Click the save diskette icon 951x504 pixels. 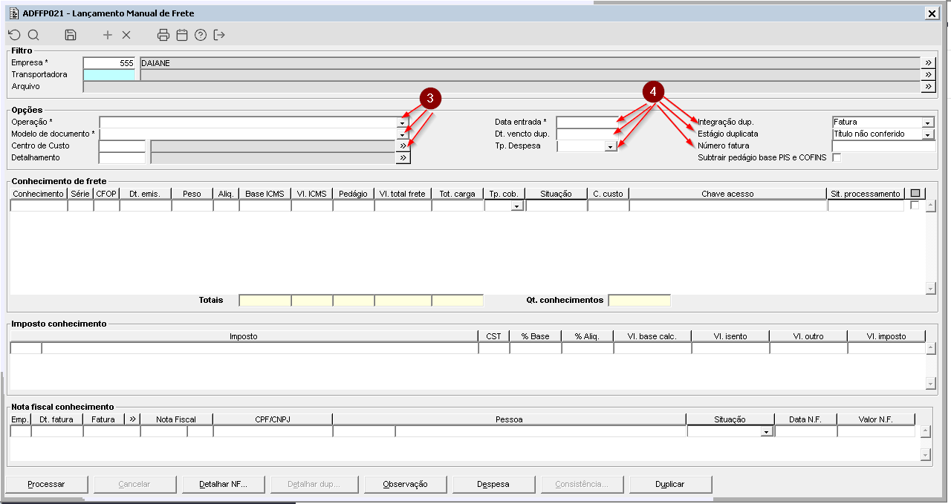(x=71, y=35)
